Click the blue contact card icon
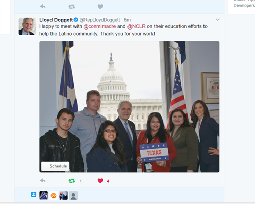 34,194
